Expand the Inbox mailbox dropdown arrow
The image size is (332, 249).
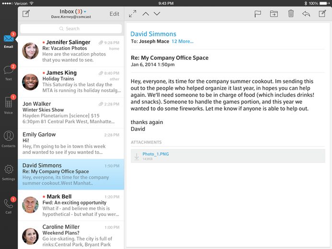(85, 11)
